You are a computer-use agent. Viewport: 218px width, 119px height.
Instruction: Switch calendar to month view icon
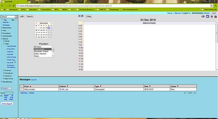215,17
